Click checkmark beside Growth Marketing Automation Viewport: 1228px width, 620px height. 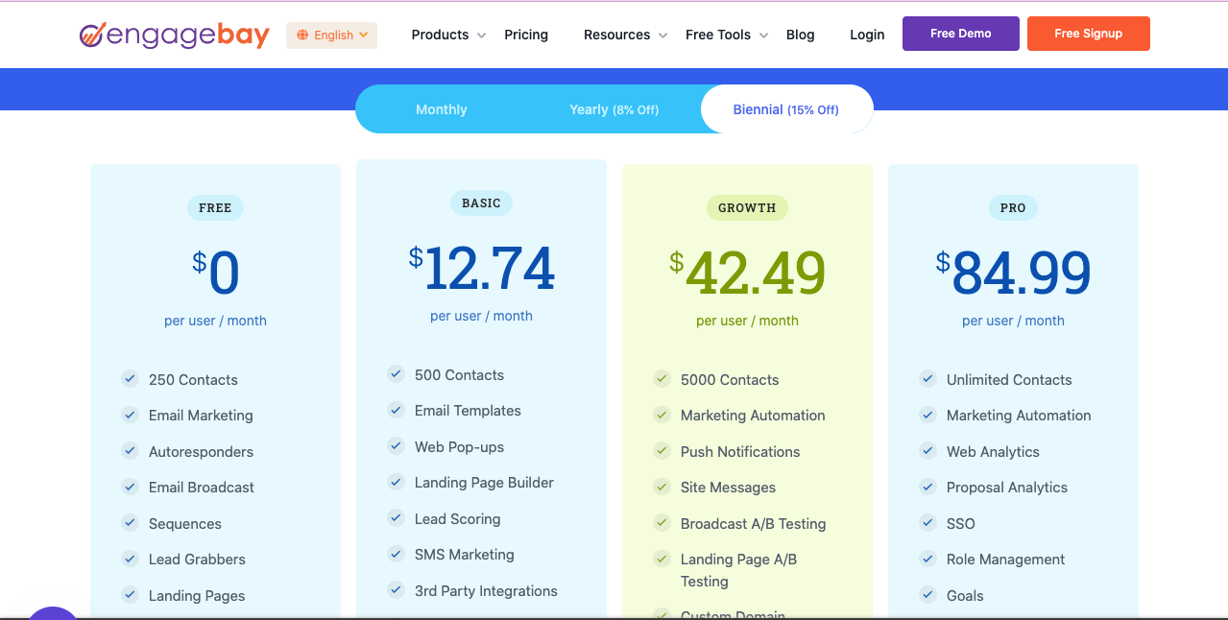pyautogui.click(x=662, y=415)
